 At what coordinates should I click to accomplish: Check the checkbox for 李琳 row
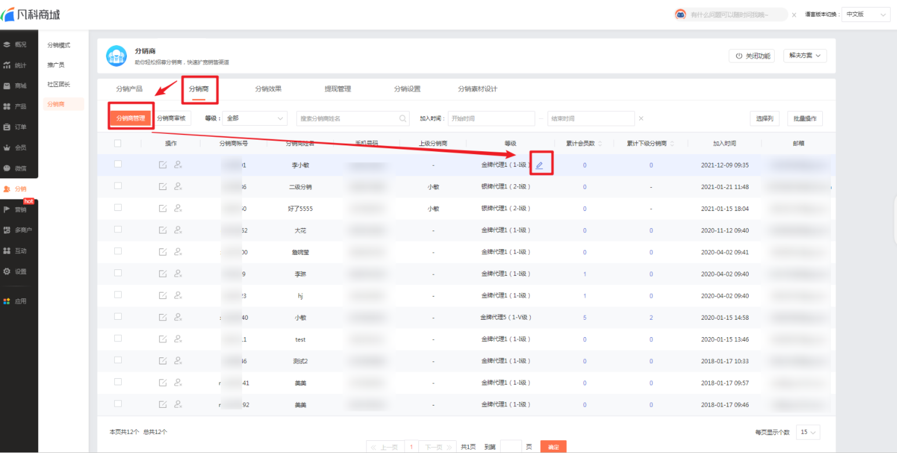(118, 273)
